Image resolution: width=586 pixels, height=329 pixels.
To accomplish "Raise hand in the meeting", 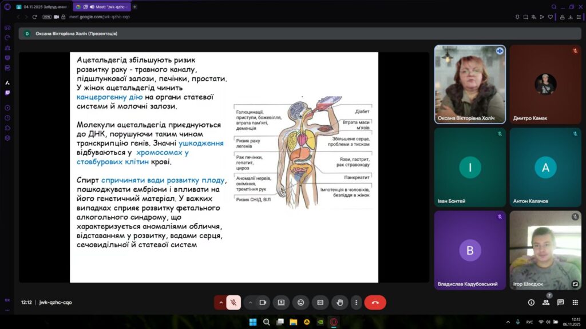I will [340, 302].
